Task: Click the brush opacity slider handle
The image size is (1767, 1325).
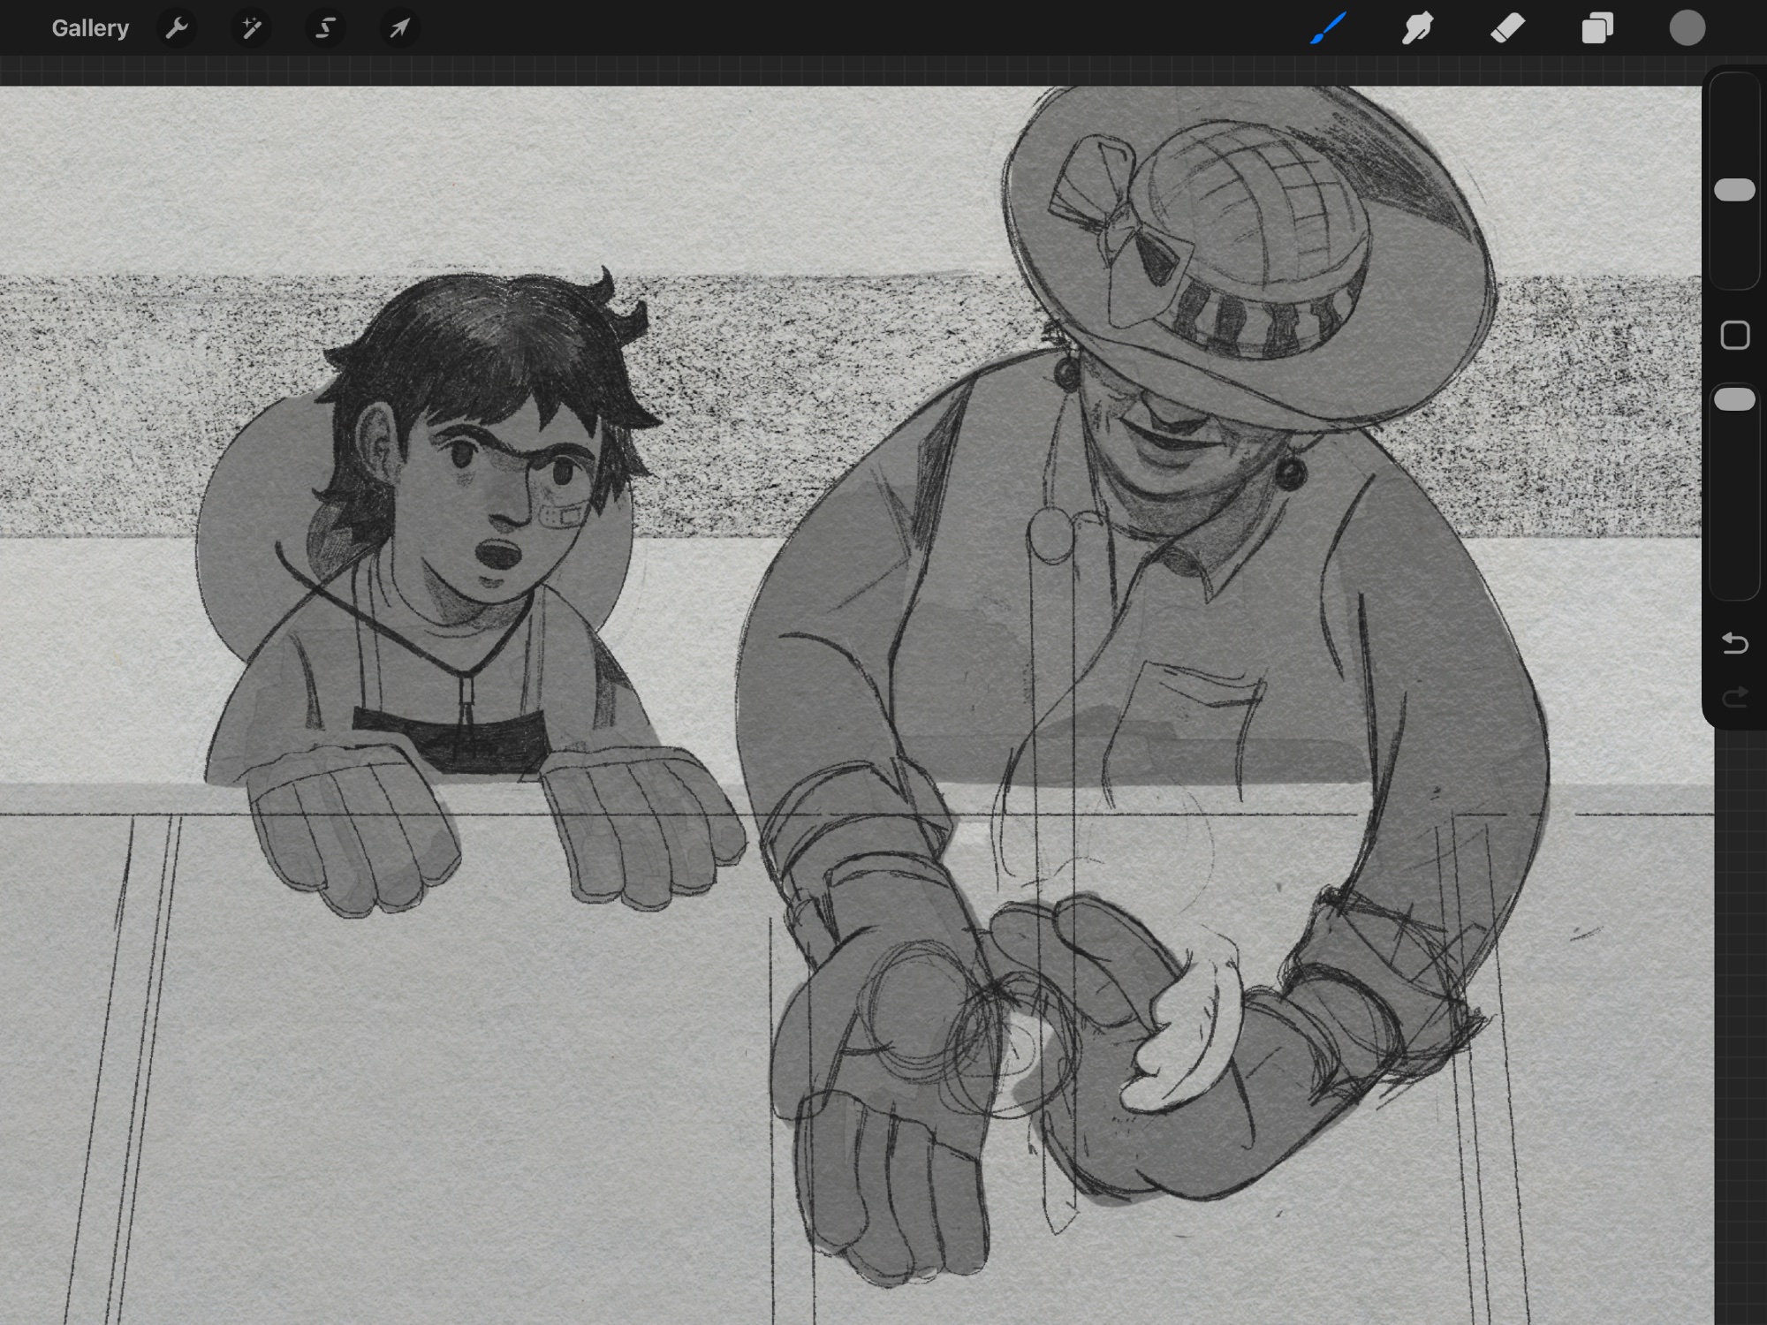Action: point(1734,400)
